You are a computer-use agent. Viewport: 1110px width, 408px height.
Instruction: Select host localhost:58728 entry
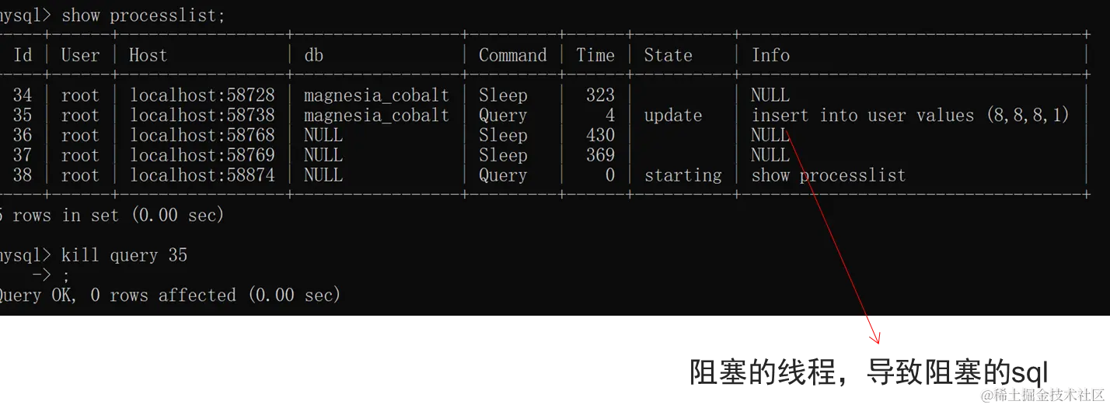(x=202, y=95)
